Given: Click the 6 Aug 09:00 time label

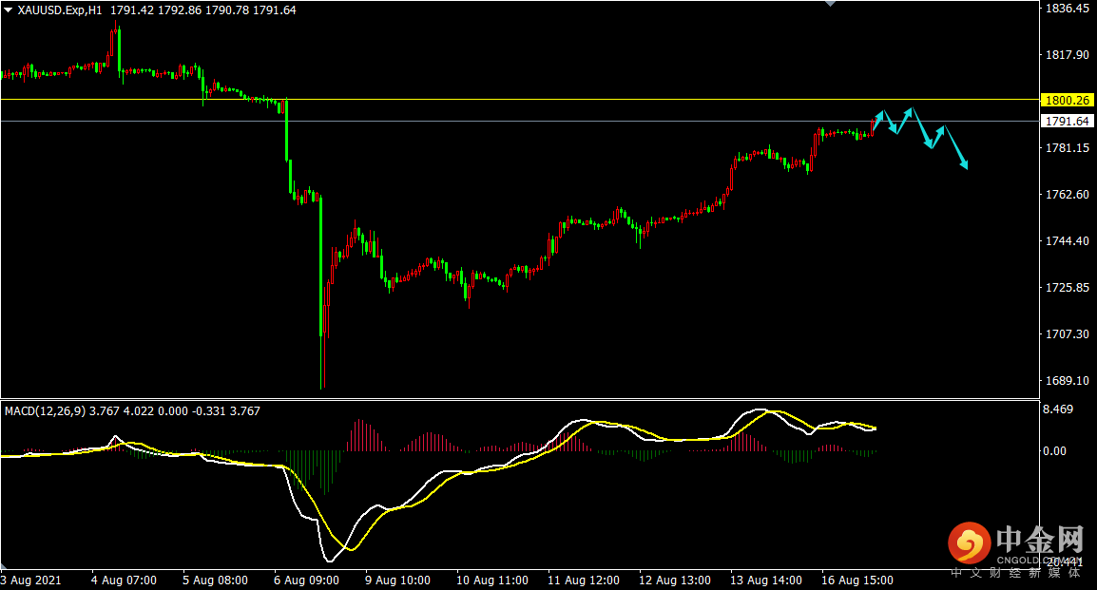Looking at the screenshot, I should pyautogui.click(x=306, y=580).
